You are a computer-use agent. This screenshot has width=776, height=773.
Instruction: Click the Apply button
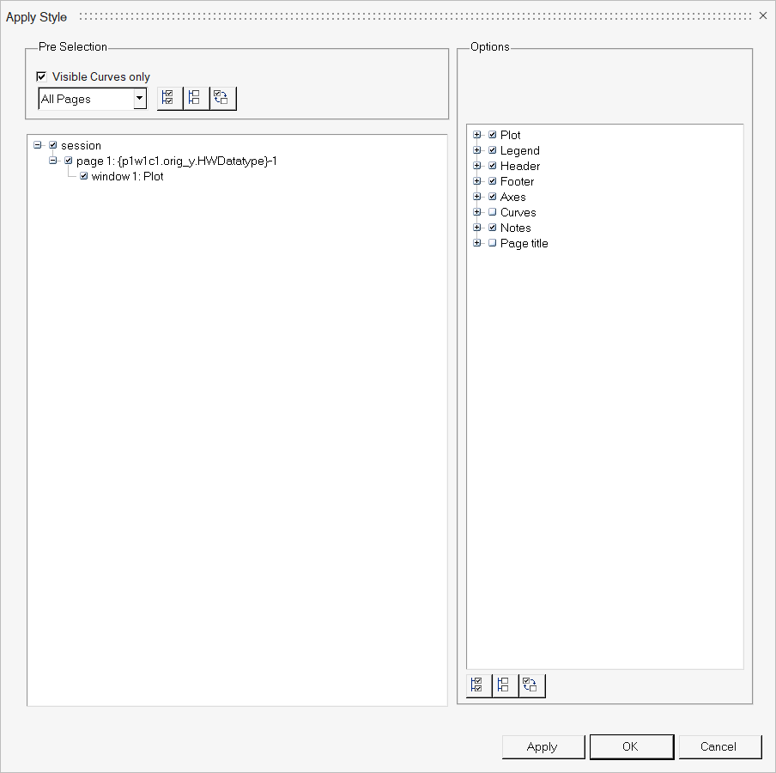[543, 746]
